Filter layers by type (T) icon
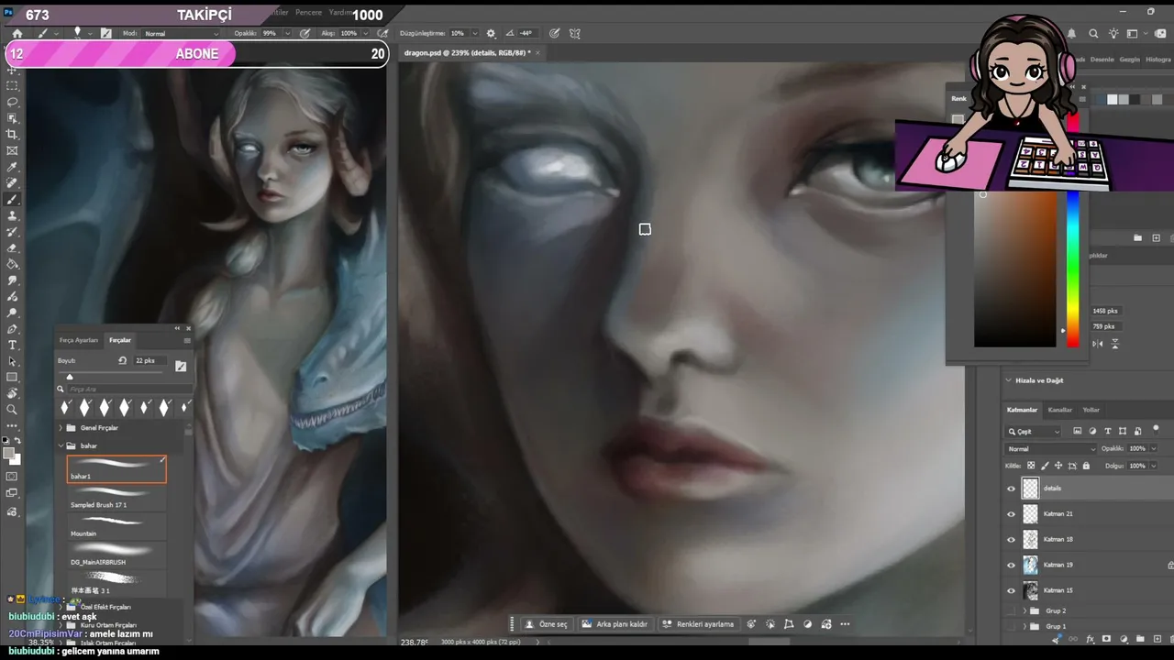 pos(1108,431)
